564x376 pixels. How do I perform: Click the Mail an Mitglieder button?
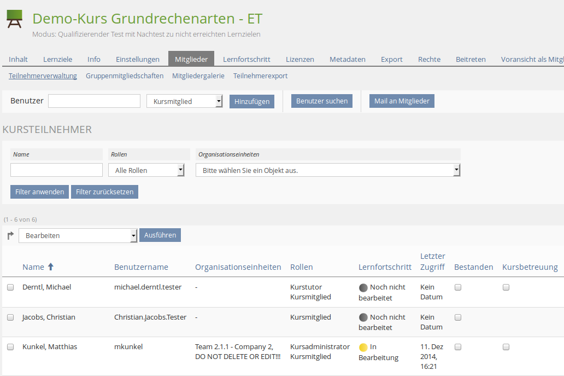(x=402, y=101)
